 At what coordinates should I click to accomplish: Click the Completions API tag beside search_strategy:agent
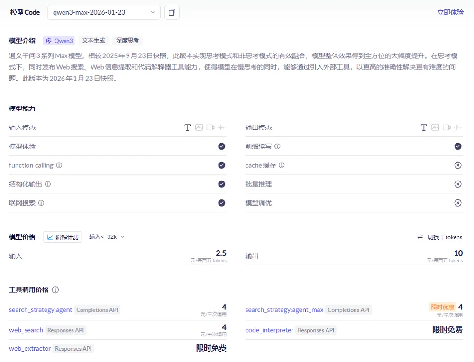click(x=97, y=310)
